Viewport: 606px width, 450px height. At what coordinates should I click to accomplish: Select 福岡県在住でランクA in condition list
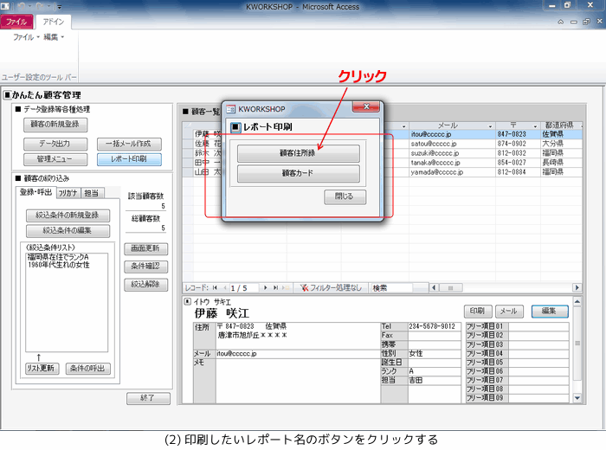[x=58, y=257]
